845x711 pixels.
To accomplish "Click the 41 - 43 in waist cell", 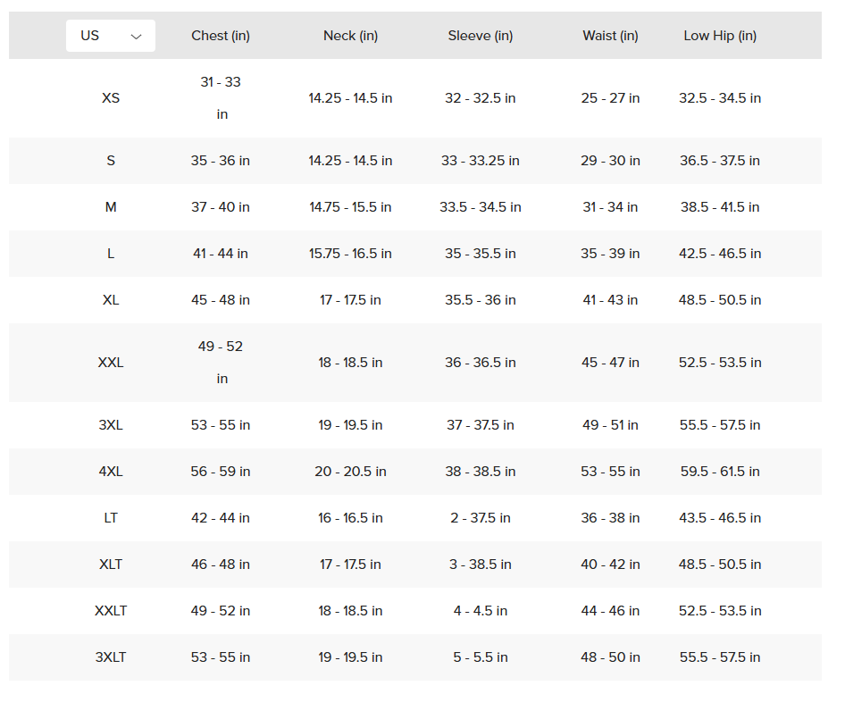I will point(610,300).
